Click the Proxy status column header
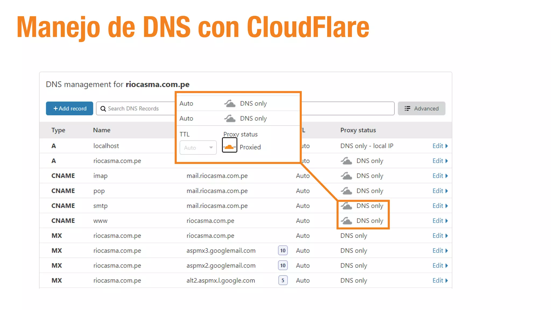The image size is (551, 310). click(358, 130)
